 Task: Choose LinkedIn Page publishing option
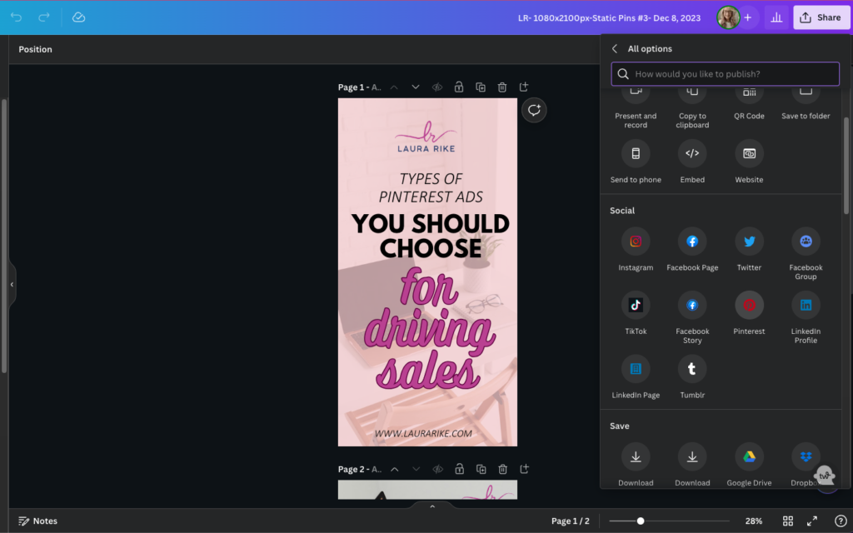coord(636,369)
